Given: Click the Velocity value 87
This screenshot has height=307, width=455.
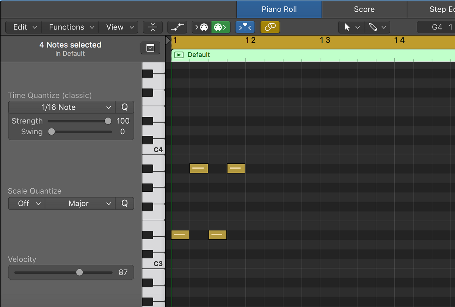Looking at the screenshot, I should coord(123,272).
